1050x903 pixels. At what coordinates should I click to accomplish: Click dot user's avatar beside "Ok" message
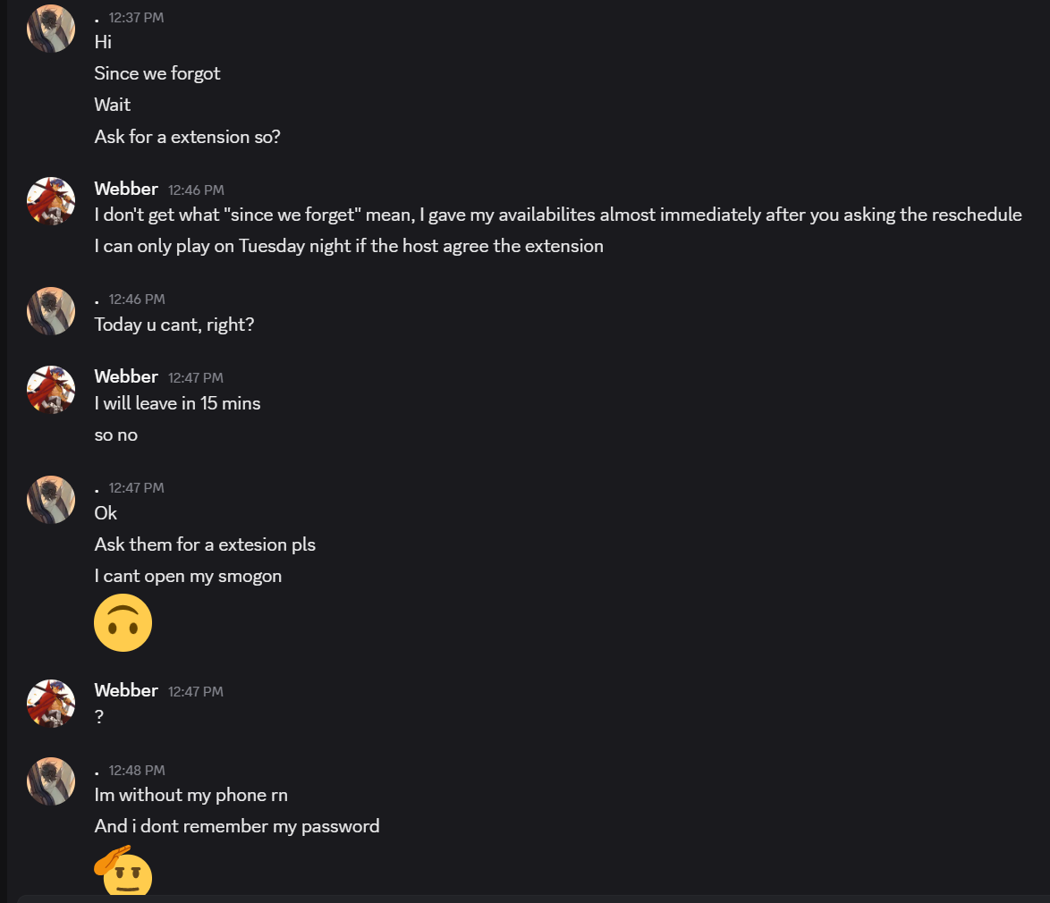click(x=51, y=500)
